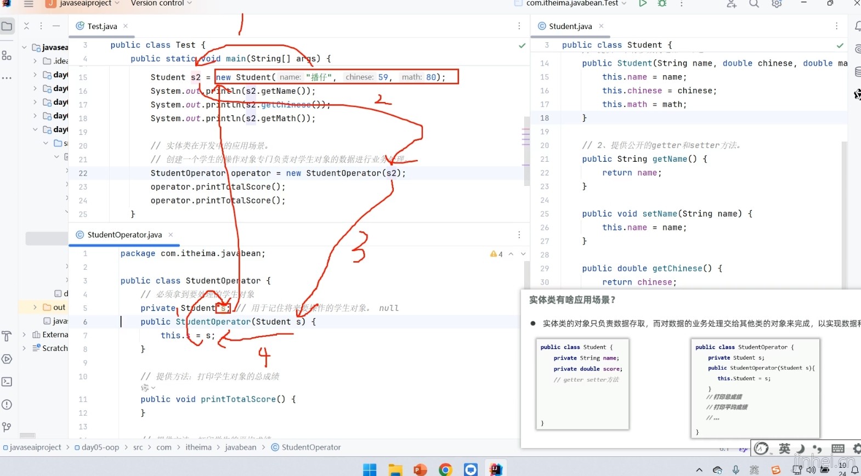Open the Search Everywhere magnifier

(754, 4)
